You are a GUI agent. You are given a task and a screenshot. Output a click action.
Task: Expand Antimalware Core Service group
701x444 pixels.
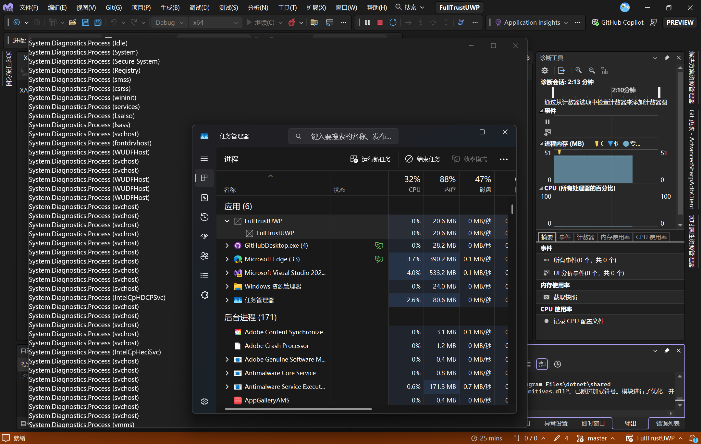click(x=227, y=373)
